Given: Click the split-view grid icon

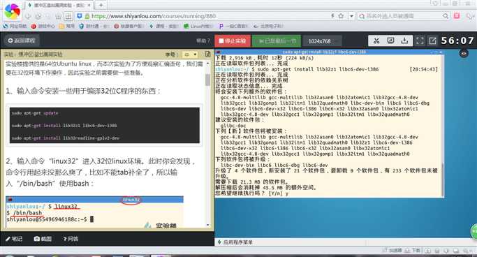Looking at the screenshot, I should [68, 16].
